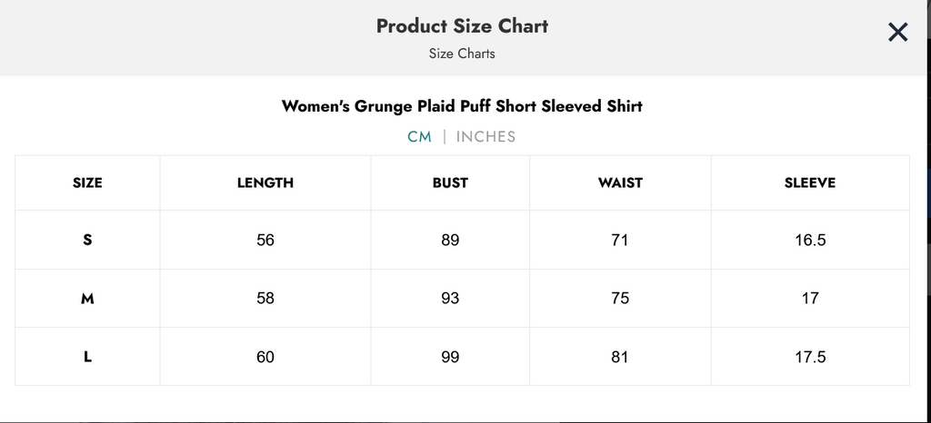Click the SIZE column header
The height and width of the screenshot is (423, 931).
click(x=87, y=182)
